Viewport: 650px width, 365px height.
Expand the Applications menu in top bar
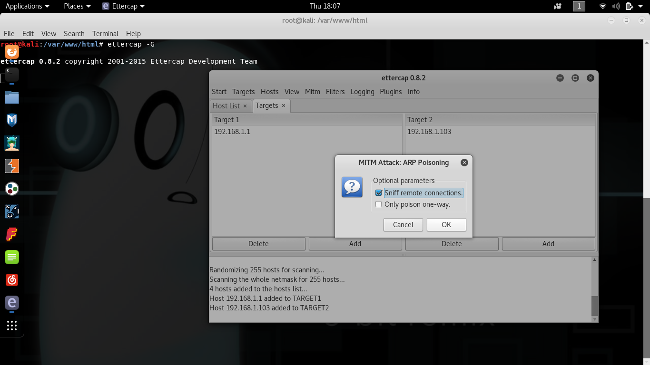[27, 6]
